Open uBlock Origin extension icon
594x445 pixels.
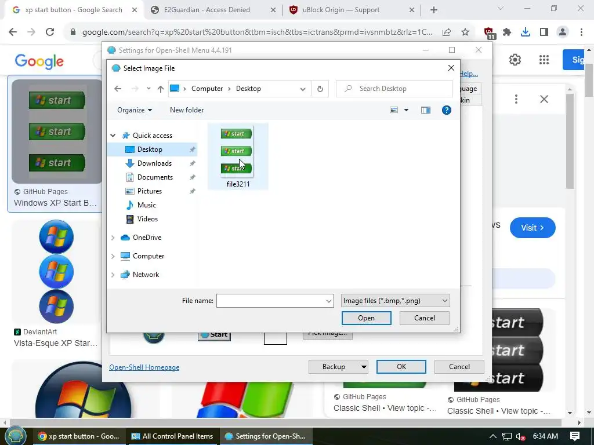[489, 33]
